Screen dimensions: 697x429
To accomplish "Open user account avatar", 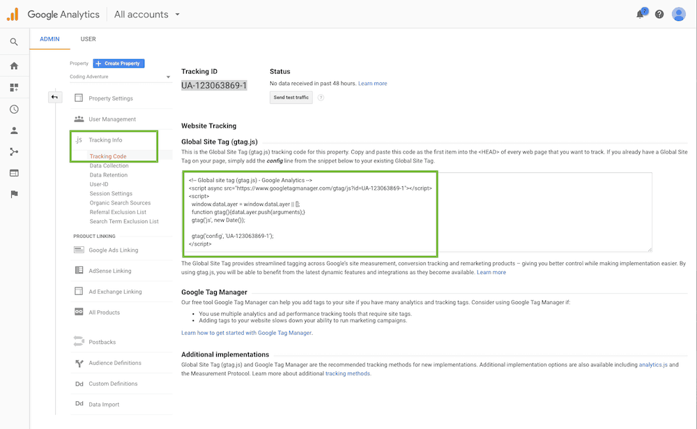I will tap(679, 14).
